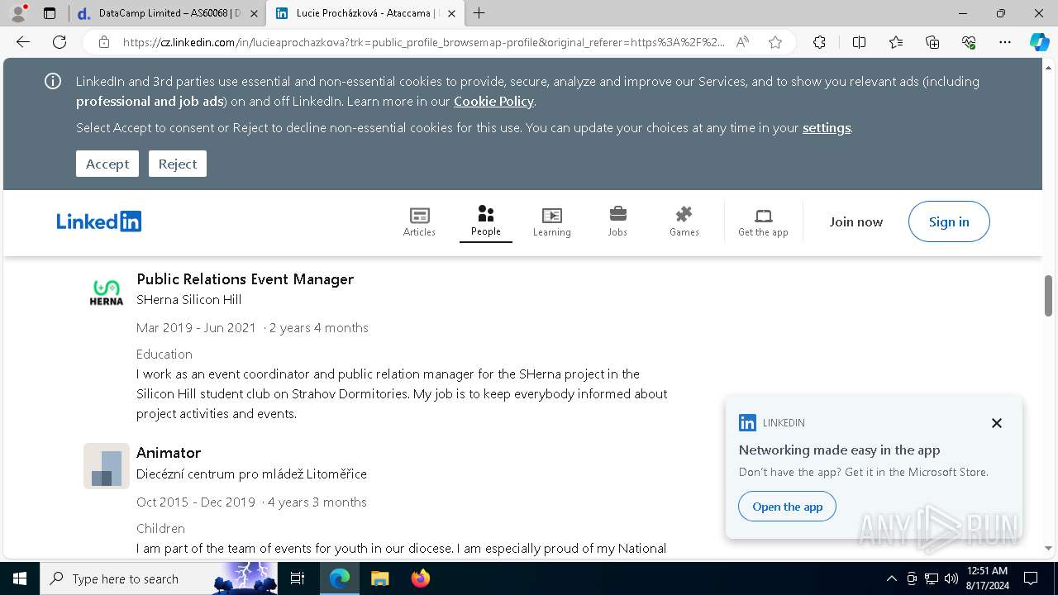Open the browser profile icon
Viewport: 1058px width, 595px height.
click(18, 13)
